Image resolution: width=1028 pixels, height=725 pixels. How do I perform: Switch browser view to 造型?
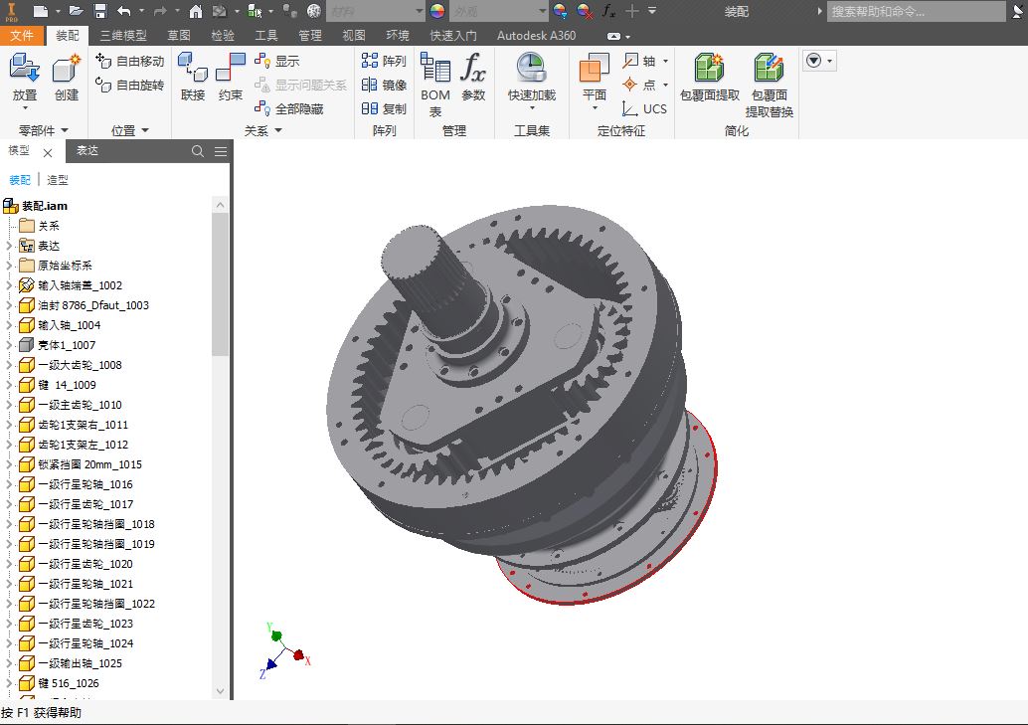[58, 180]
